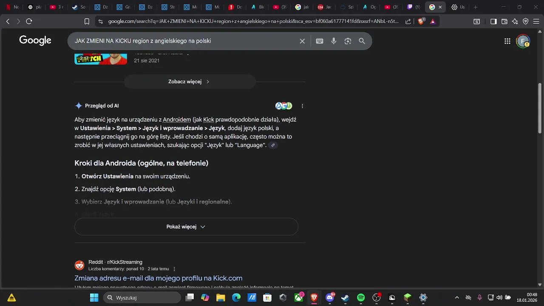
Task: Switch to the Twitch browser tab
Action: 414,7
